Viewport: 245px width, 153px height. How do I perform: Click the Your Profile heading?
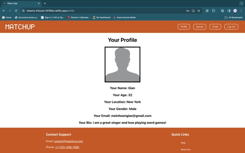pyautogui.click(x=122, y=40)
